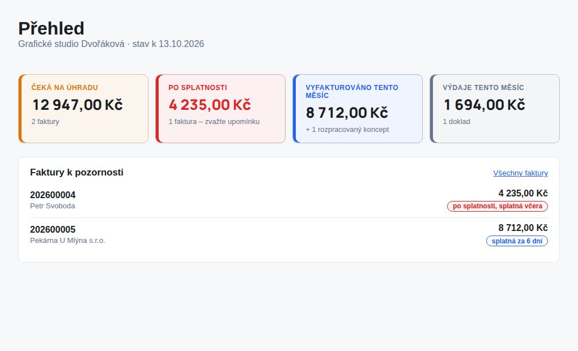Select "8 712,00 Kč" in the Vyfakturováno card

point(346,113)
